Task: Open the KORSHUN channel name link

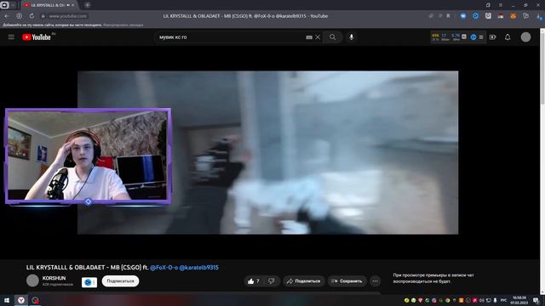Action: (54, 278)
